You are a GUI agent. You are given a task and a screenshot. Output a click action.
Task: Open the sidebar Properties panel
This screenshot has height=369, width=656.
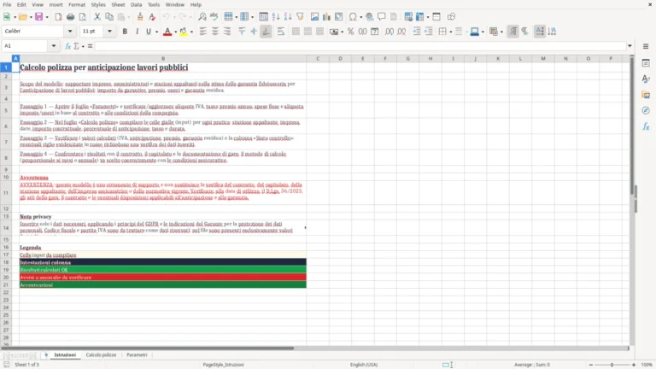click(646, 62)
